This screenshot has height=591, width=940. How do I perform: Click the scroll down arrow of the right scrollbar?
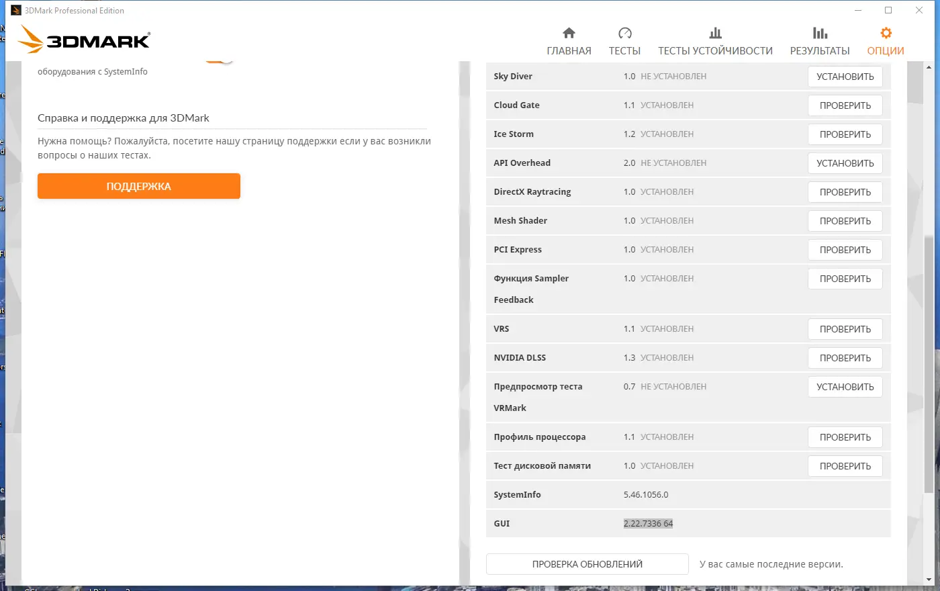(929, 579)
